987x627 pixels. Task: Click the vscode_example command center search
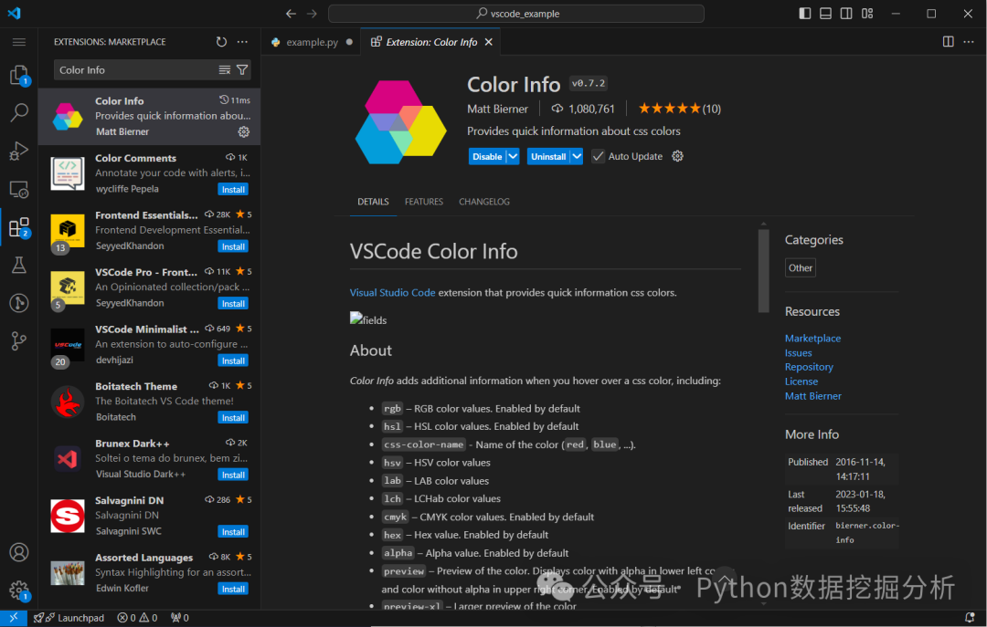click(x=516, y=13)
